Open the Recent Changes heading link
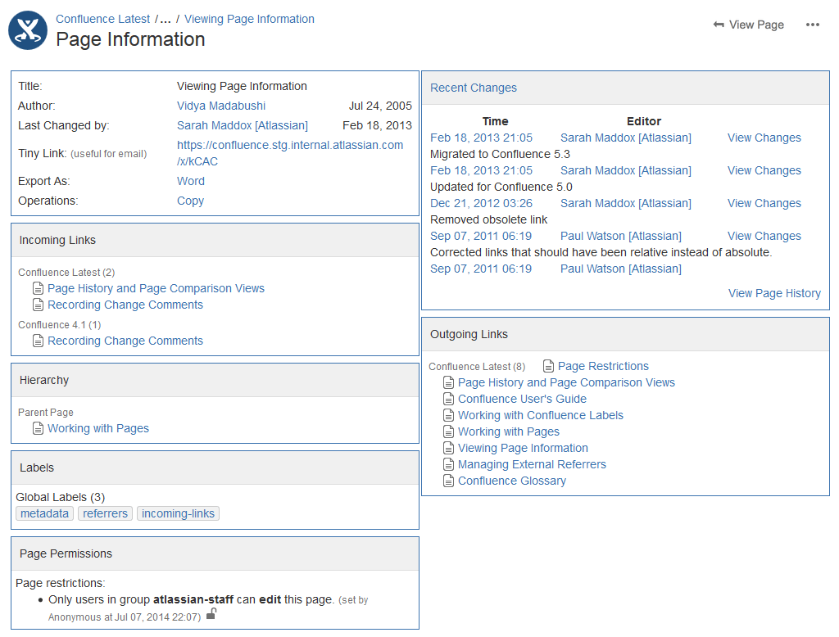The image size is (839, 637). (474, 88)
